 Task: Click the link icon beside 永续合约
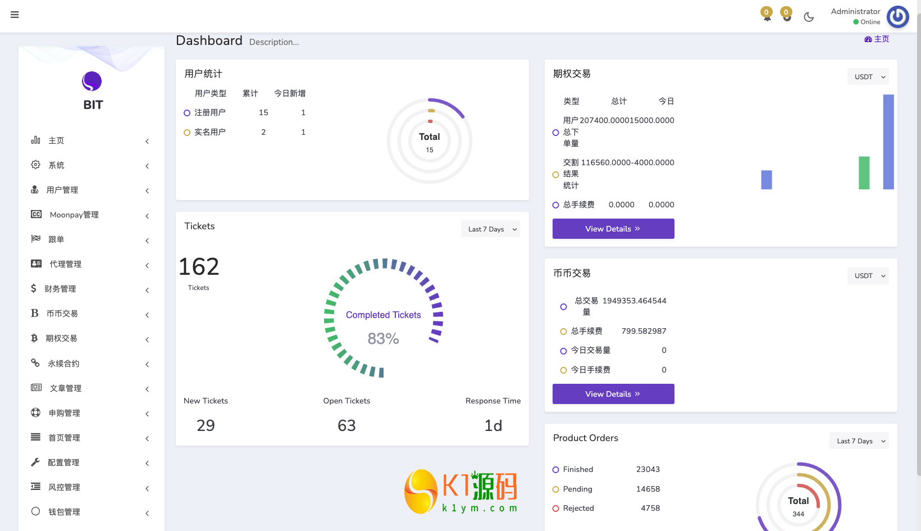coord(35,363)
